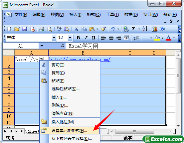
Task: Toggle bold formatting
Action: [x=78, y=38]
